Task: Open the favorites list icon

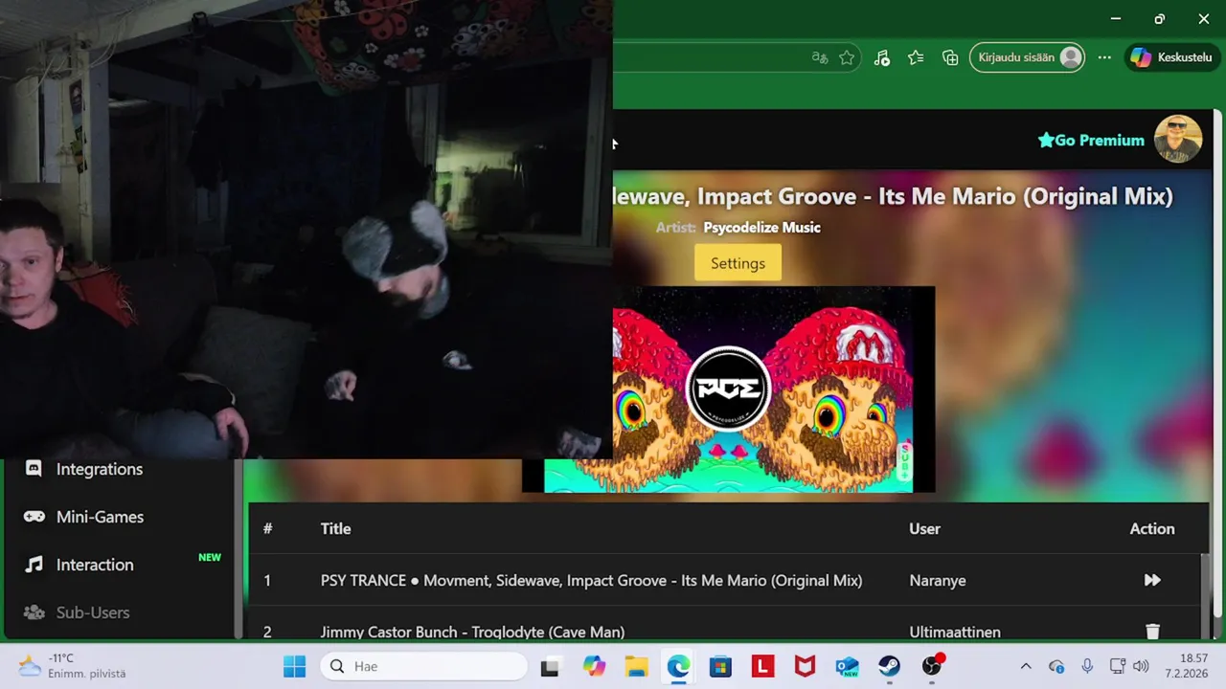Action: pyautogui.click(x=916, y=57)
